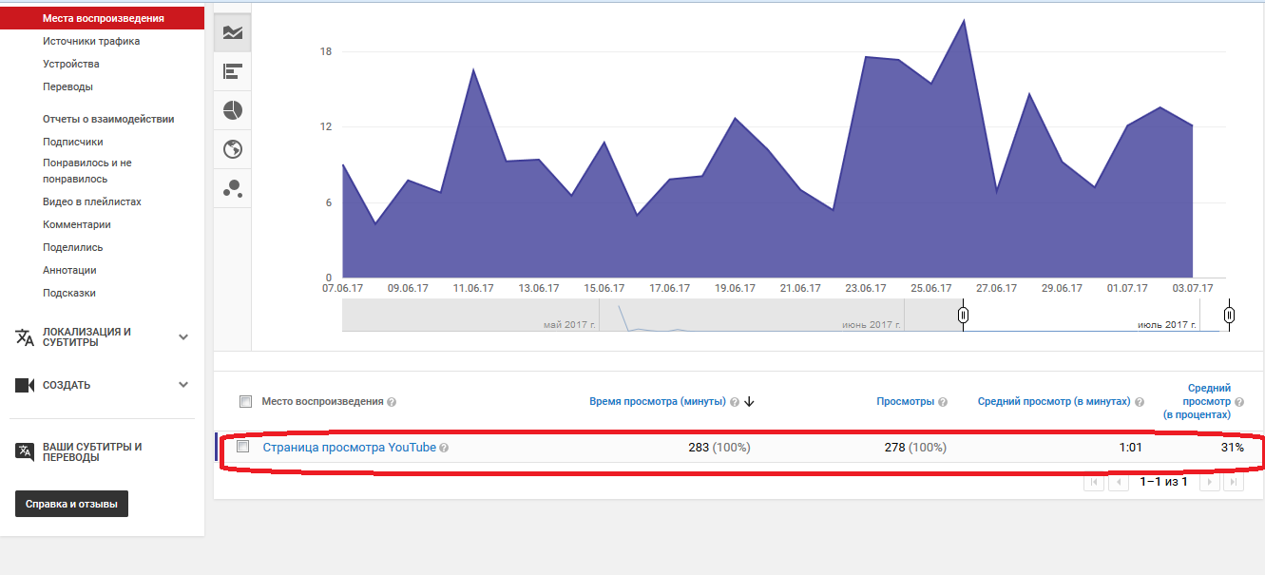The height and width of the screenshot is (575, 1265).
Task: Open Источники трафика report
Action: point(91,41)
